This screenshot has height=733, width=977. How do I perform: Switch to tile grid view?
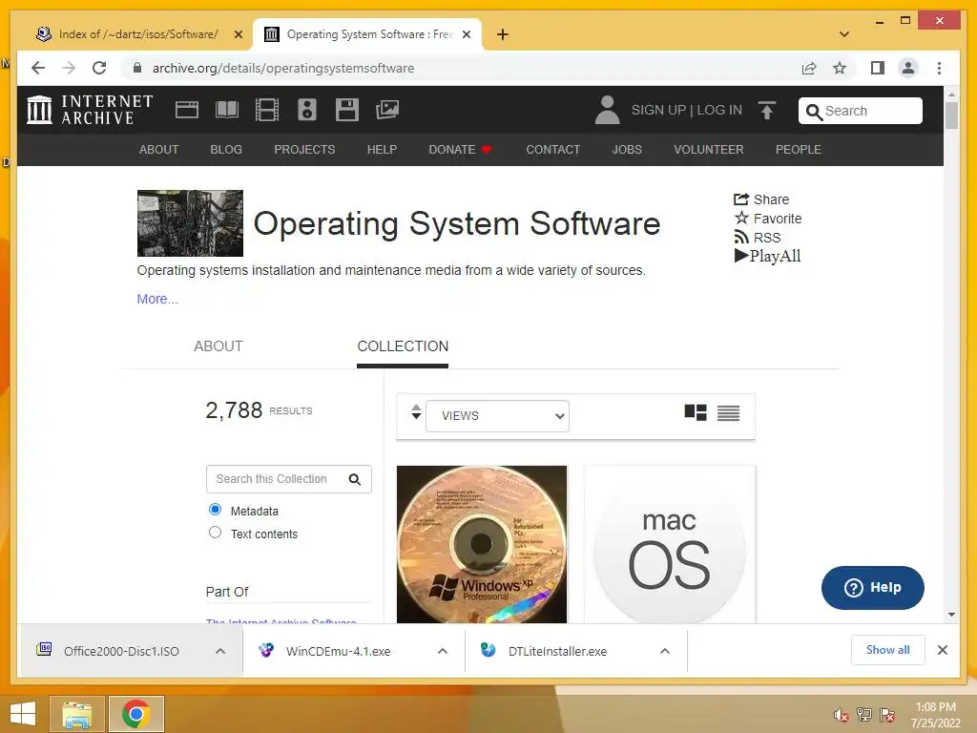[696, 412]
